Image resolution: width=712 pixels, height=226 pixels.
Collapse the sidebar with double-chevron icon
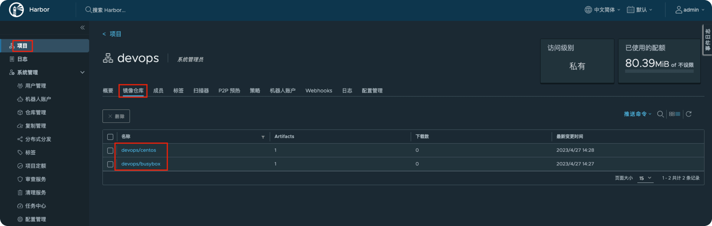(x=82, y=27)
